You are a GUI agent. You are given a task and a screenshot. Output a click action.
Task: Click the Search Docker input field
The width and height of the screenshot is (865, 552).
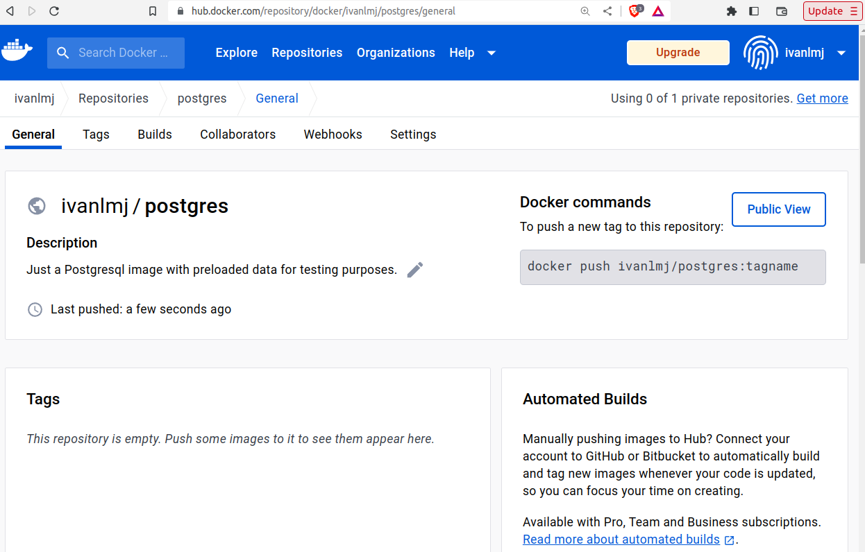click(116, 53)
